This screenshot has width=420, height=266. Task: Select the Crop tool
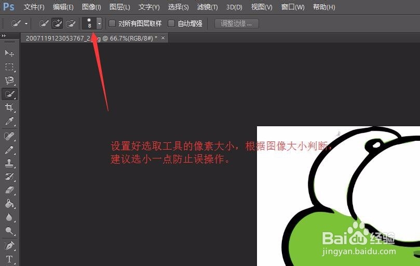[9, 107]
